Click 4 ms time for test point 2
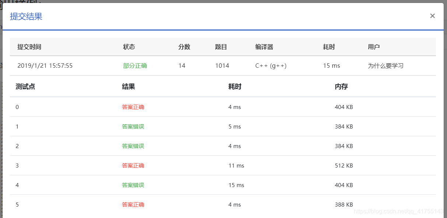 [x=235, y=146]
